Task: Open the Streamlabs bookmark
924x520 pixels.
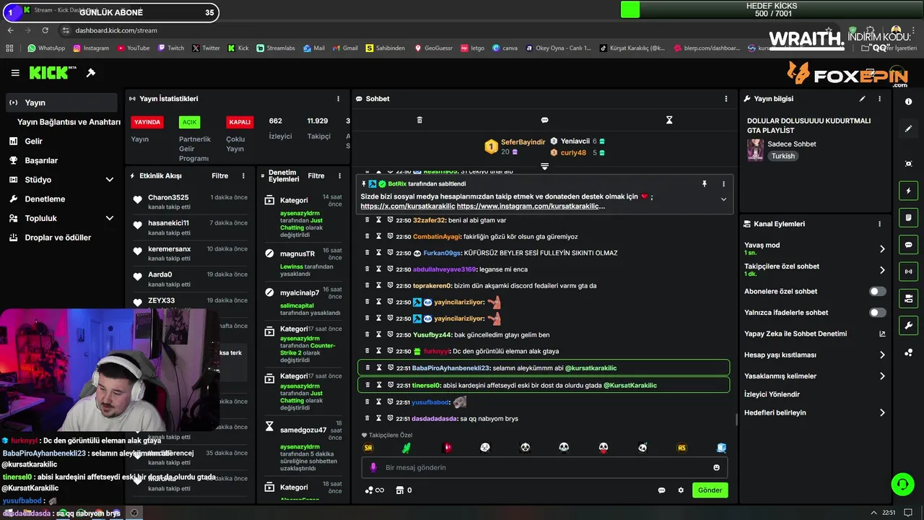Action: tap(275, 48)
